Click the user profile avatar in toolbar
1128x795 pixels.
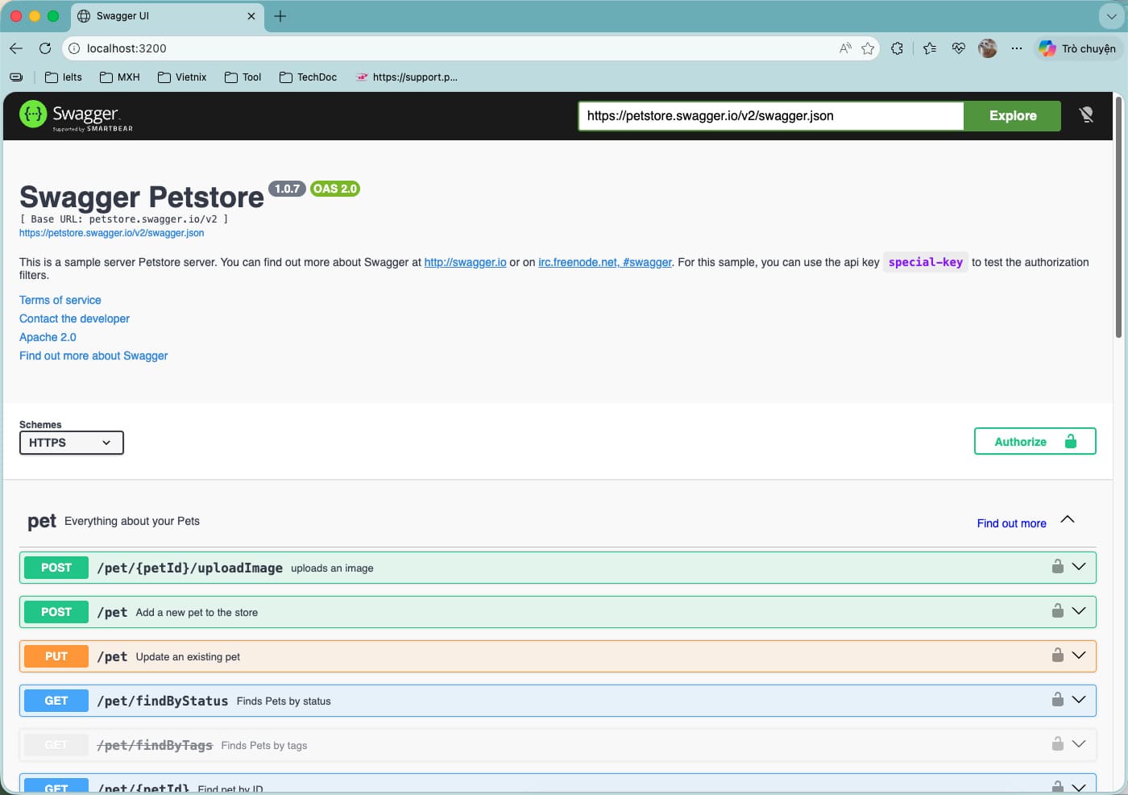987,48
